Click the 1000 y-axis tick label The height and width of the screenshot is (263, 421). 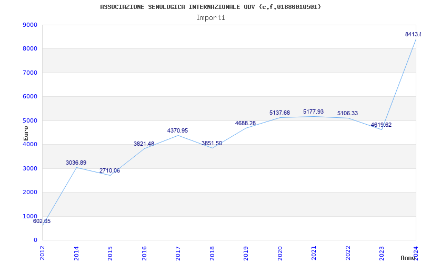tap(30, 216)
